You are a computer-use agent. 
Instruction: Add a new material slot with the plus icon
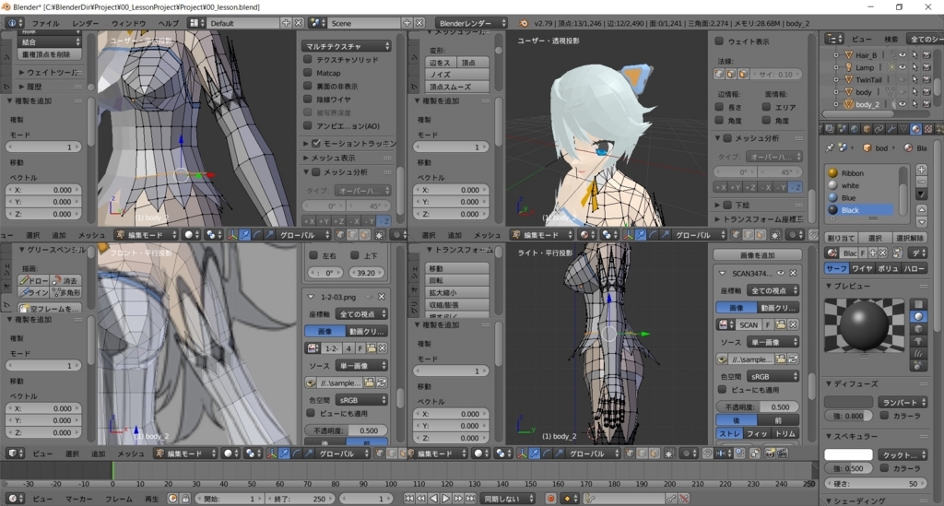coord(922,170)
